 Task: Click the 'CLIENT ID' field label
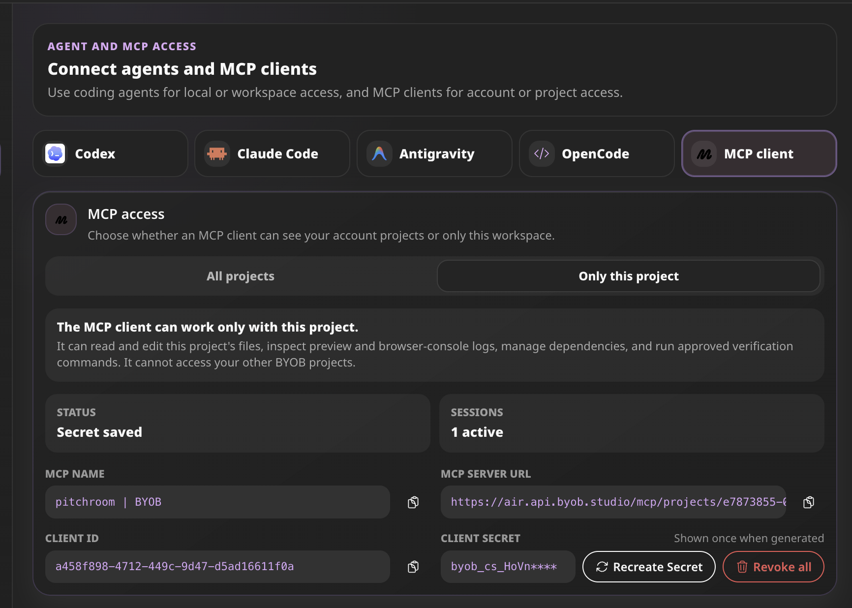pyautogui.click(x=72, y=538)
